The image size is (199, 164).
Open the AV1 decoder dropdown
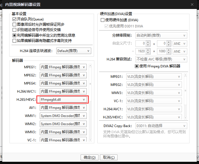(63, 108)
